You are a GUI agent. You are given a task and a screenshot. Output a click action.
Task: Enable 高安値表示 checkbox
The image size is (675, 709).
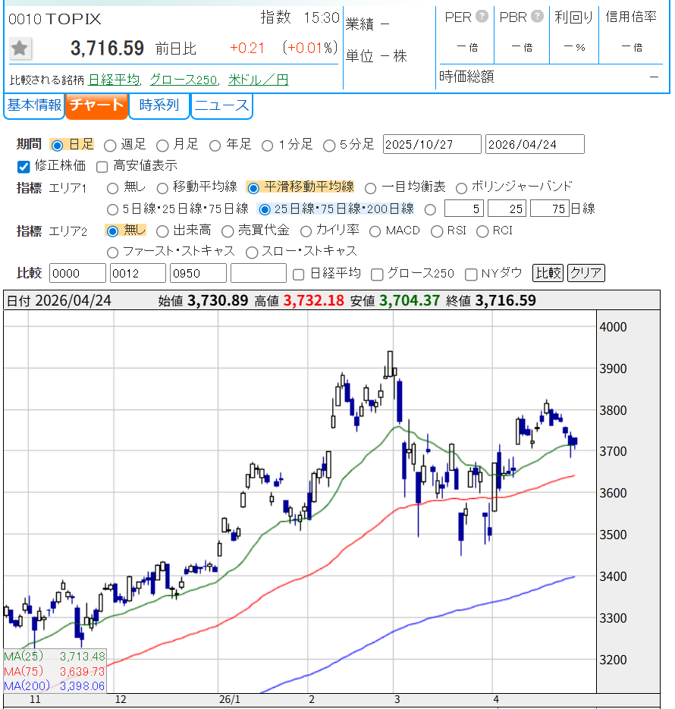point(102,167)
